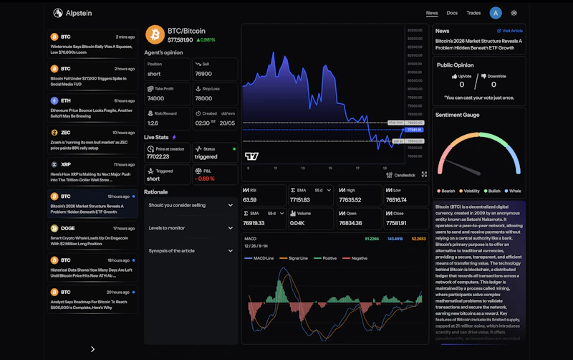Click the Live Stats lightning bolt icon
The height and width of the screenshot is (360, 573).
(174, 137)
